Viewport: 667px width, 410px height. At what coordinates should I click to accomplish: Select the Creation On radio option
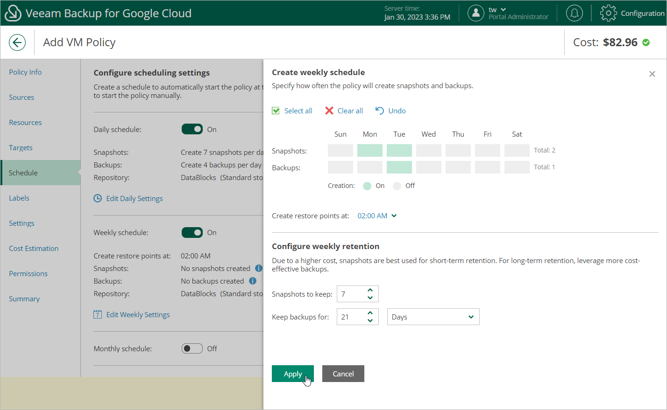point(367,186)
